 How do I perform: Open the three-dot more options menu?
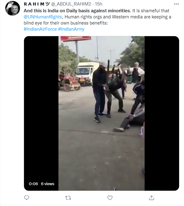(x=176, y=4)
